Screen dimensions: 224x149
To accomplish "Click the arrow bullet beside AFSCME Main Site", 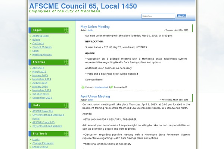I will [x=31, y=111].
